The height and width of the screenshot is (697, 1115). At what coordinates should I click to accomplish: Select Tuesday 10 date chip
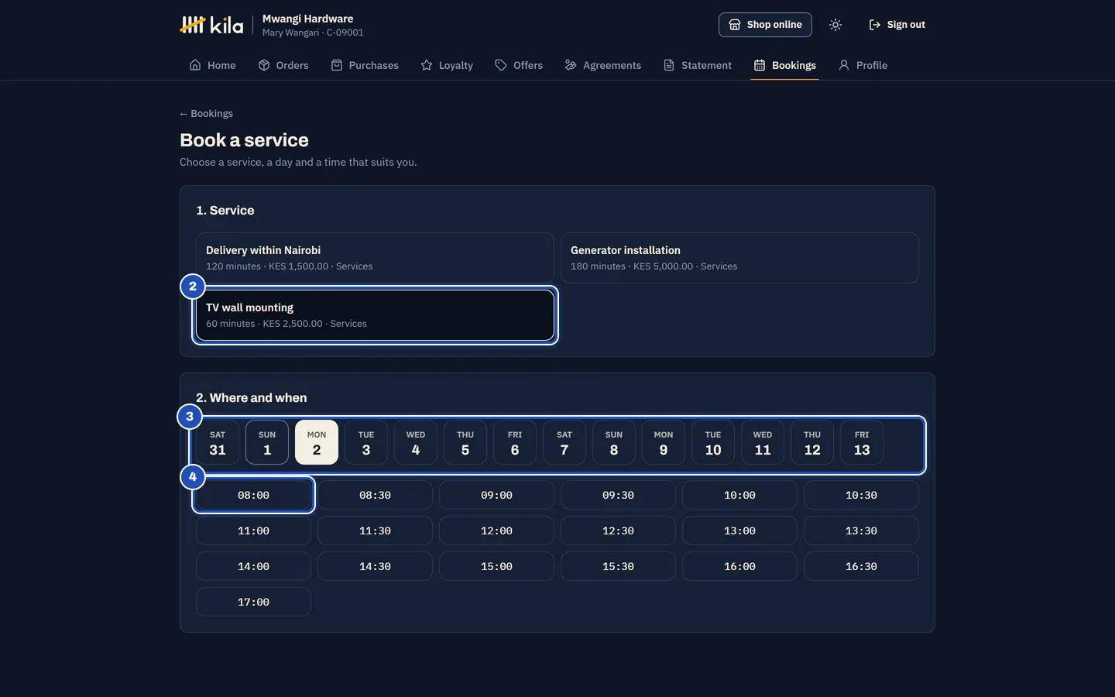(713, 442)
